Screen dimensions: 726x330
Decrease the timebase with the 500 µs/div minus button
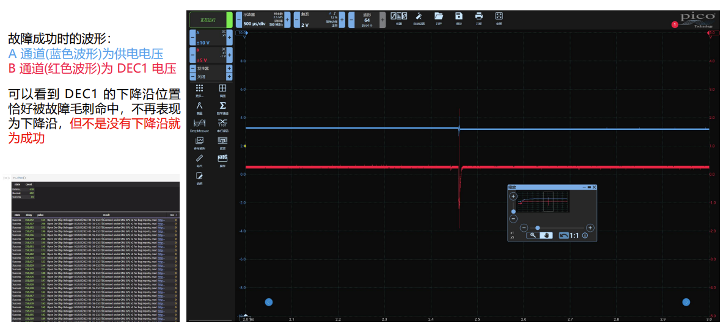tap(239, 20)
